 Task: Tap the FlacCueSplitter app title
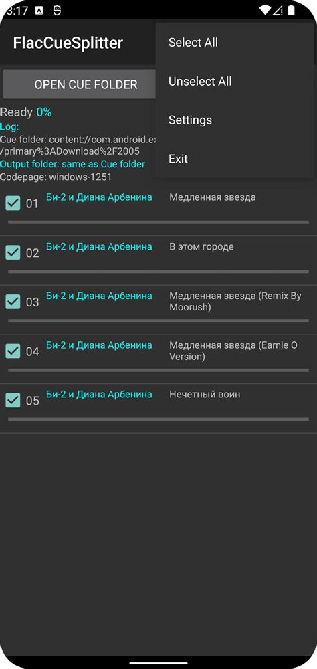click(68, 43)
